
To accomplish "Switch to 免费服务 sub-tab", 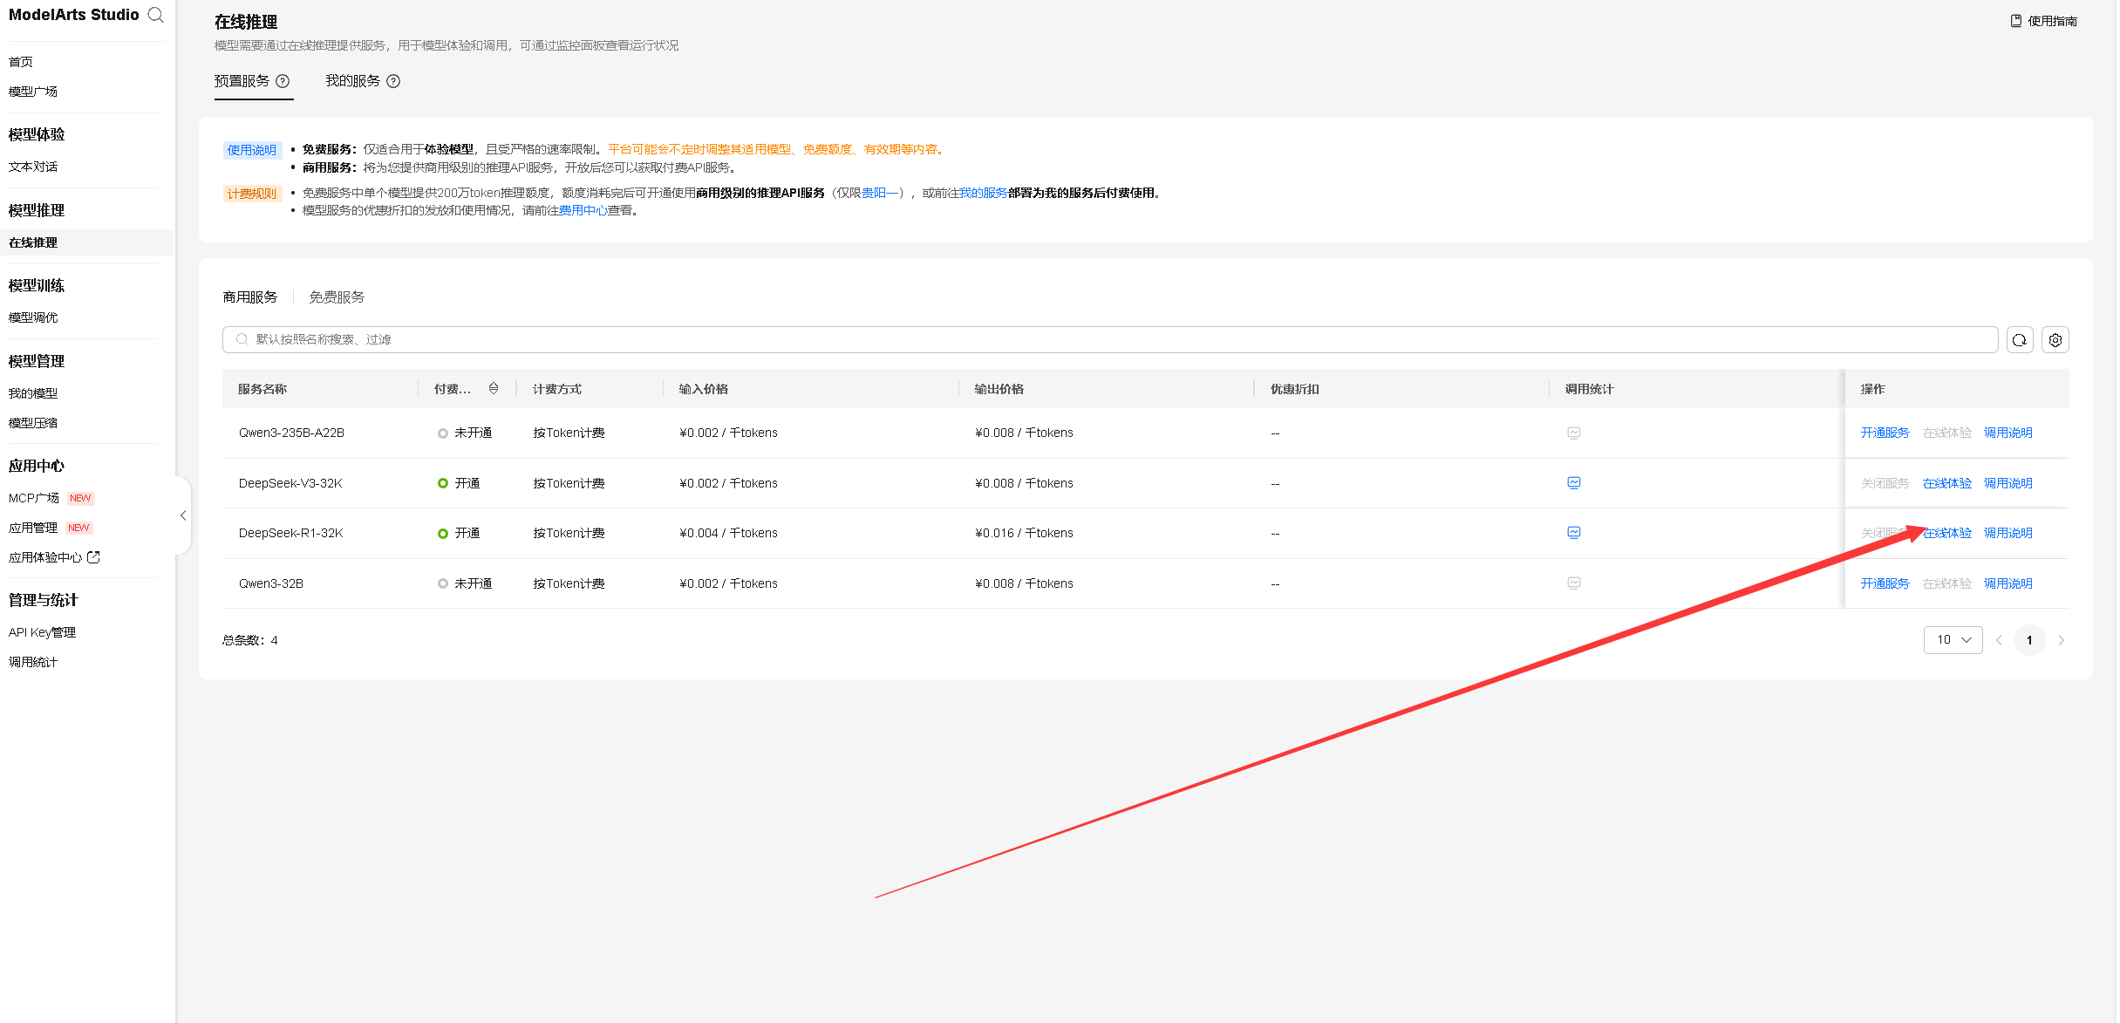I will click(x=337, y=297).
